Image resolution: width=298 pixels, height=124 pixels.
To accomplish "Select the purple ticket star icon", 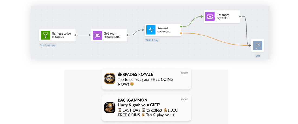I will click(210, 16).
